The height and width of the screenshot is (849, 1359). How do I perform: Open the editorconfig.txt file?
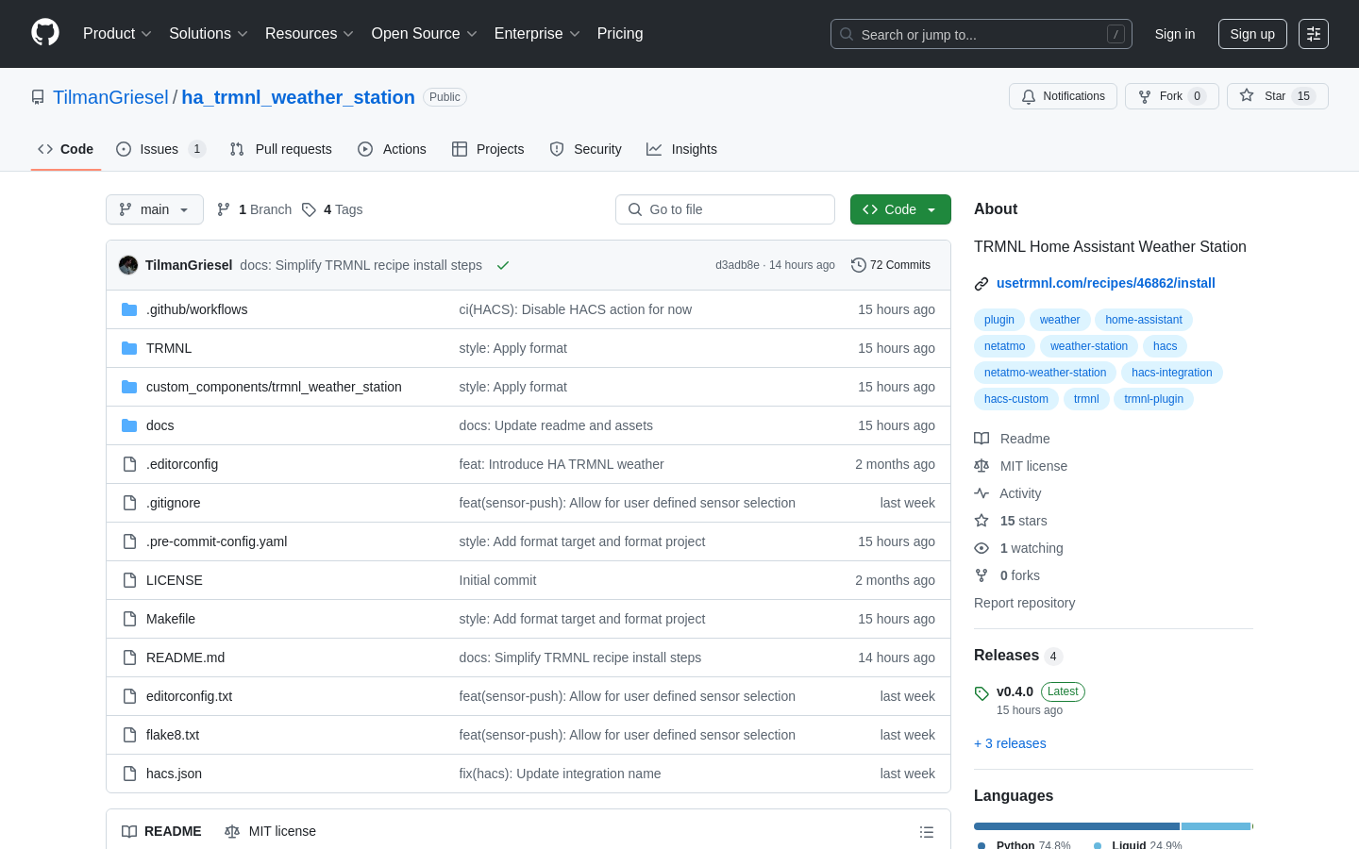189,696
